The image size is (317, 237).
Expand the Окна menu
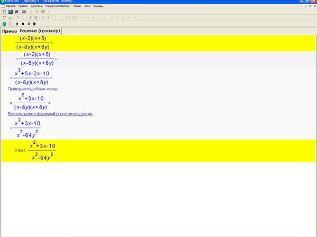[87, 6]
